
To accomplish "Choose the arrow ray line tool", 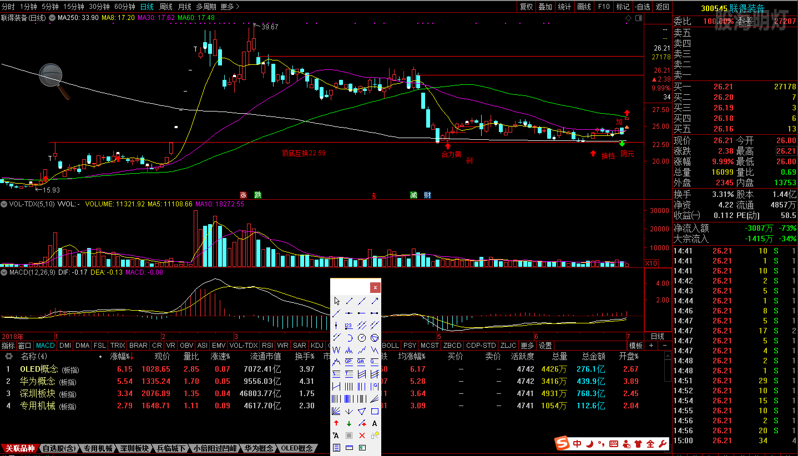I will click(x=375, y=301).
